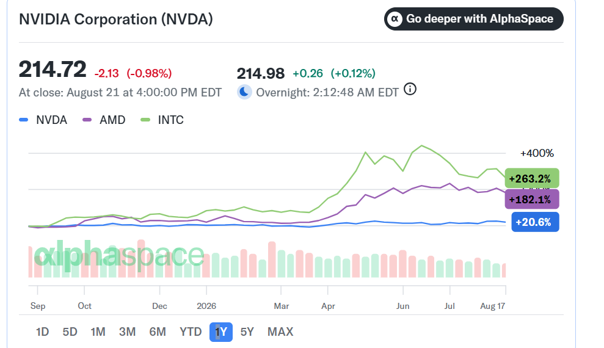This screenshot has width=604, height=348.
Task: Toggle the INTC series label
Action: point(170,120)
